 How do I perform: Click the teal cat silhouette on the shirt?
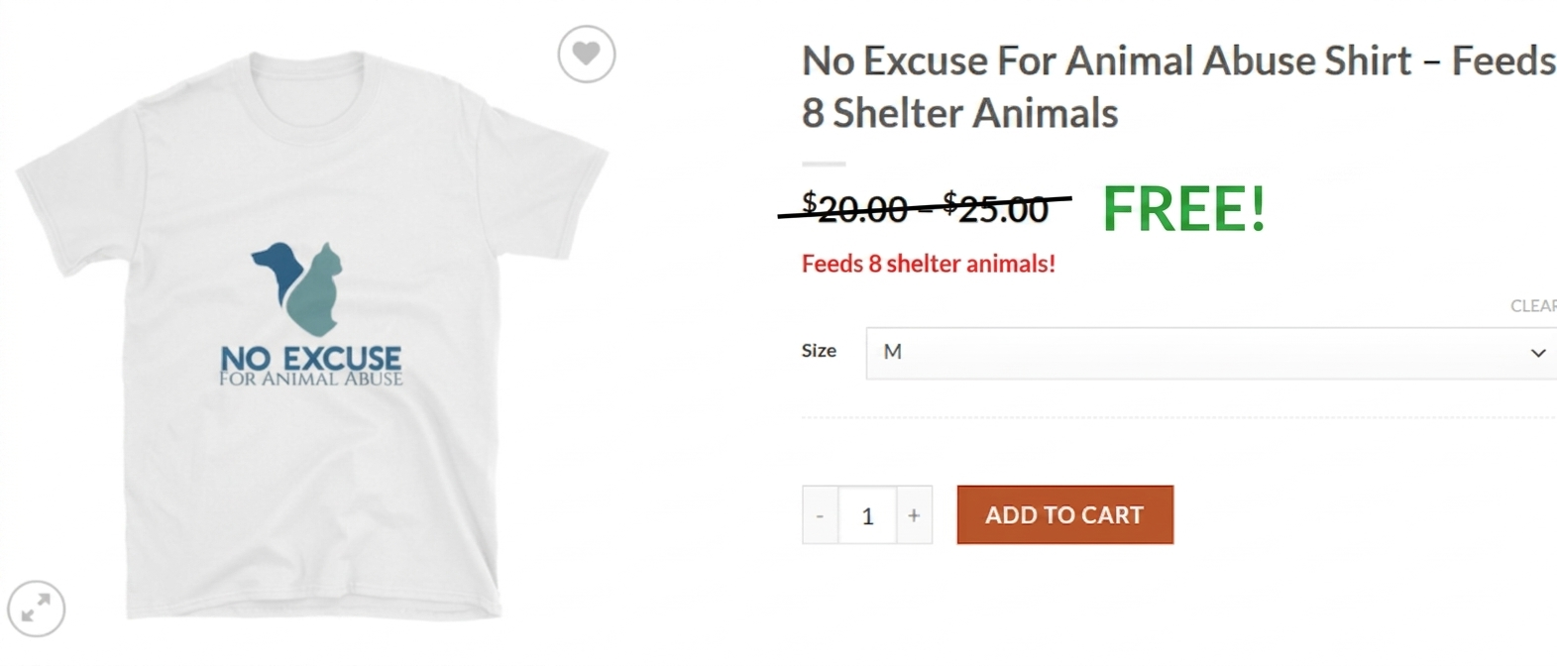coord(319,294)
